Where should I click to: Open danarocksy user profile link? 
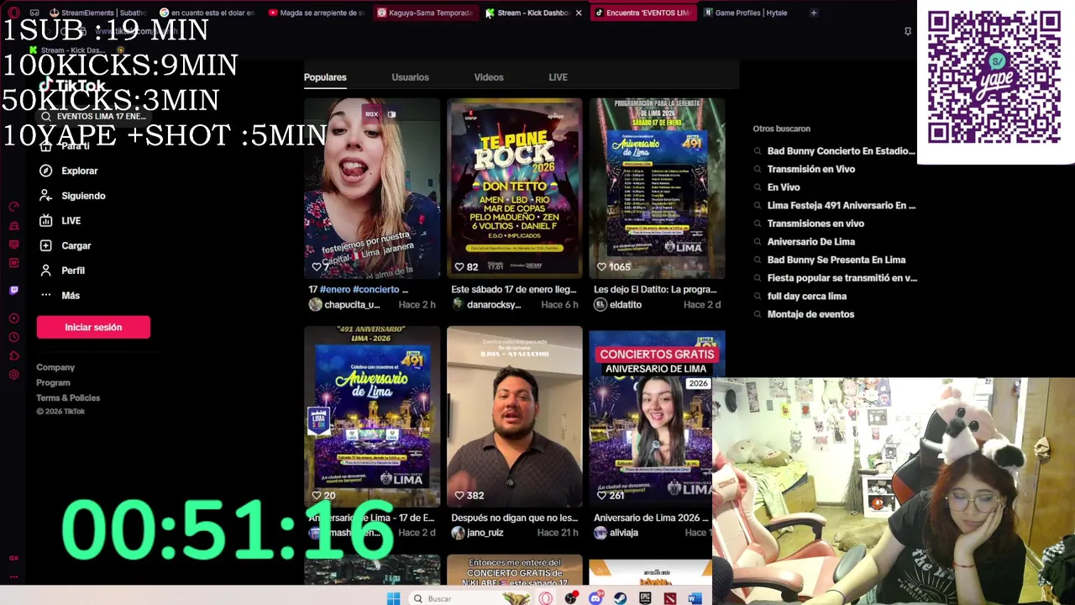[494, 304]
